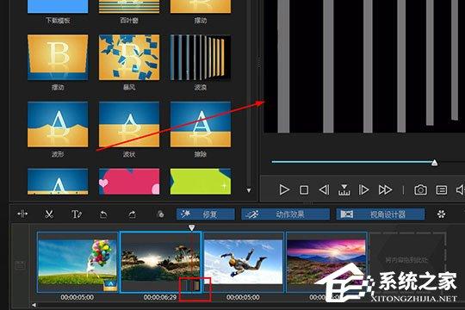
Task: Click the preview seek slider handle
Action: [x=435, y=163]
